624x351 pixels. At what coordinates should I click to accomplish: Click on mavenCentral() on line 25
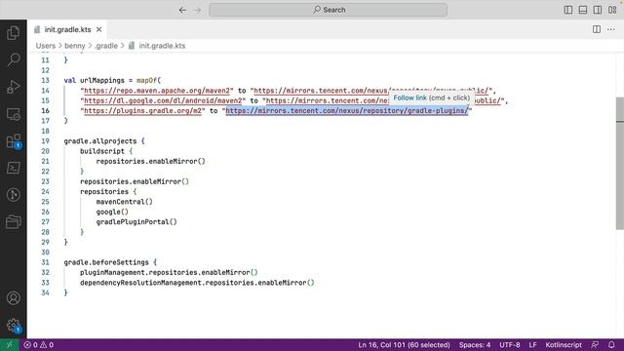coord(124,202)
